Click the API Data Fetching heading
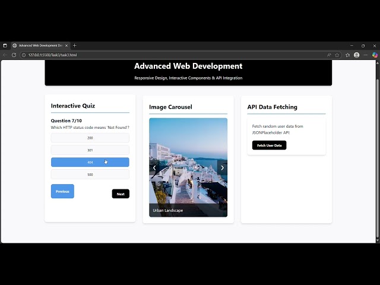Viewport: 380px width, 285px height. tap(272, 107)
